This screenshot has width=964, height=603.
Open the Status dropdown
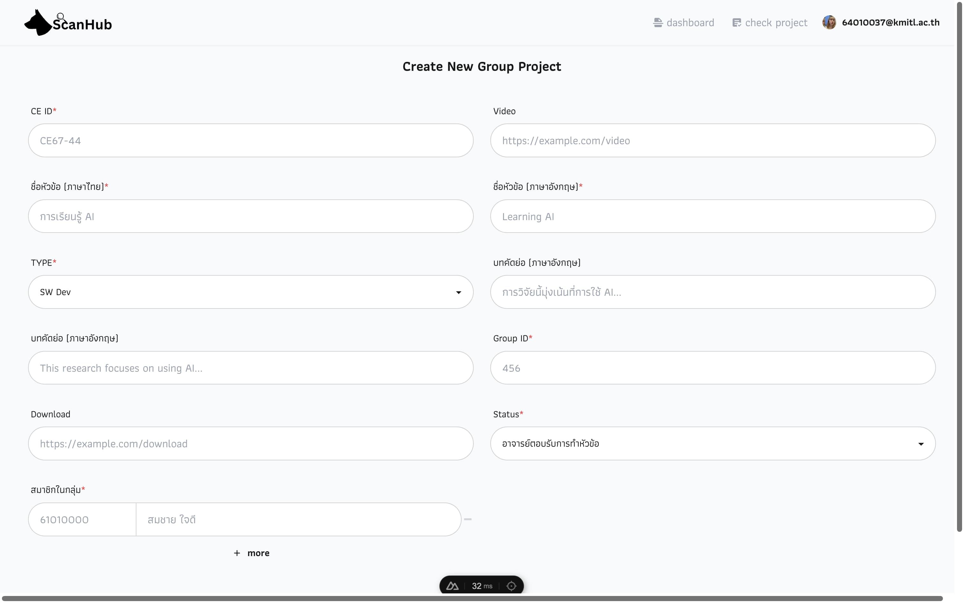[x=713, y=443]
